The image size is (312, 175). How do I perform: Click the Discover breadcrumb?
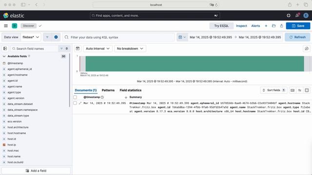pos(28,26)
